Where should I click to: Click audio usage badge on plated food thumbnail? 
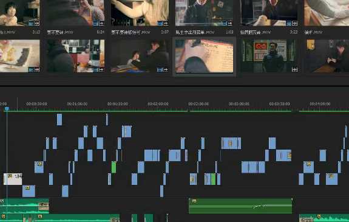click(x=37, y=70)
